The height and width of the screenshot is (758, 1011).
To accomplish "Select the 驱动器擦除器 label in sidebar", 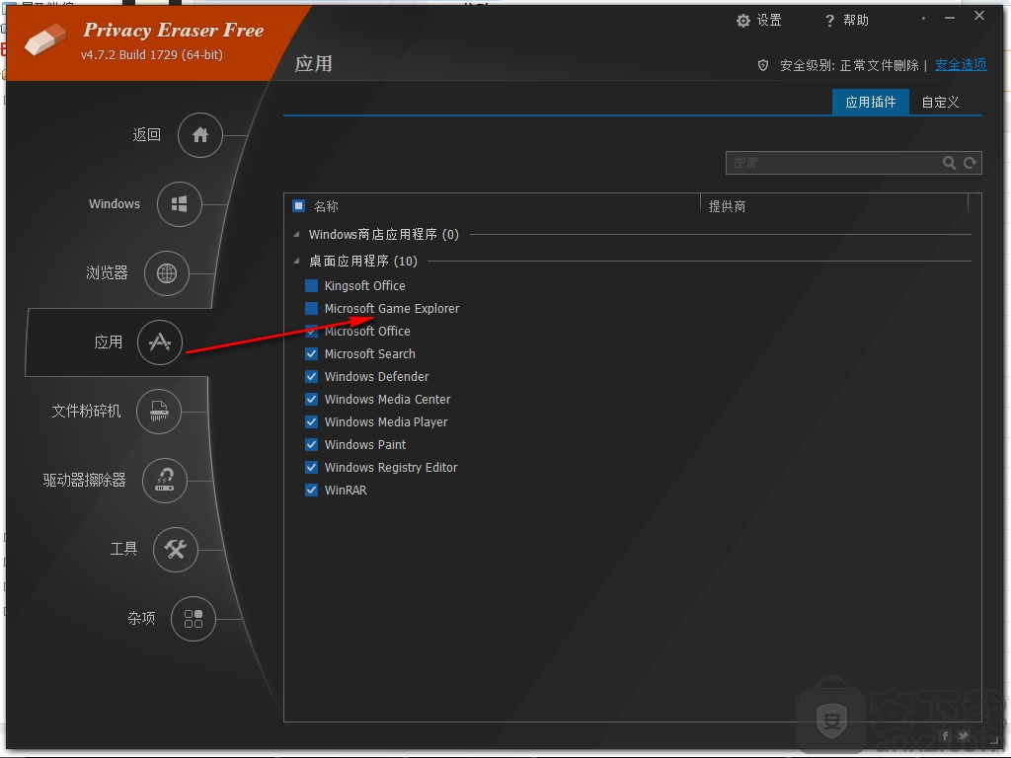I will [85, 481].
